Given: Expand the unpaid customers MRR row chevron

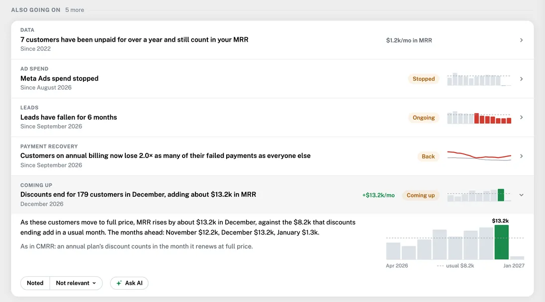Looking at the screenshot, I should [521, 40].
